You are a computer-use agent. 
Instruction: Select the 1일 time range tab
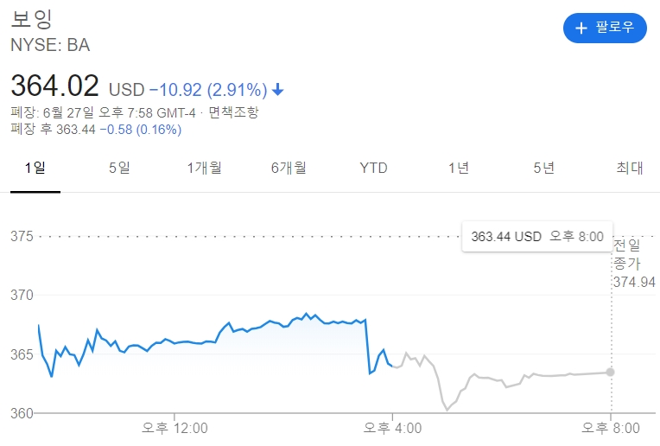tap(35, 168)
